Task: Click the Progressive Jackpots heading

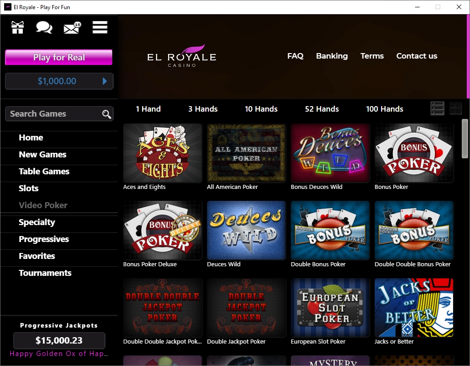Action: tap(59, 326)
